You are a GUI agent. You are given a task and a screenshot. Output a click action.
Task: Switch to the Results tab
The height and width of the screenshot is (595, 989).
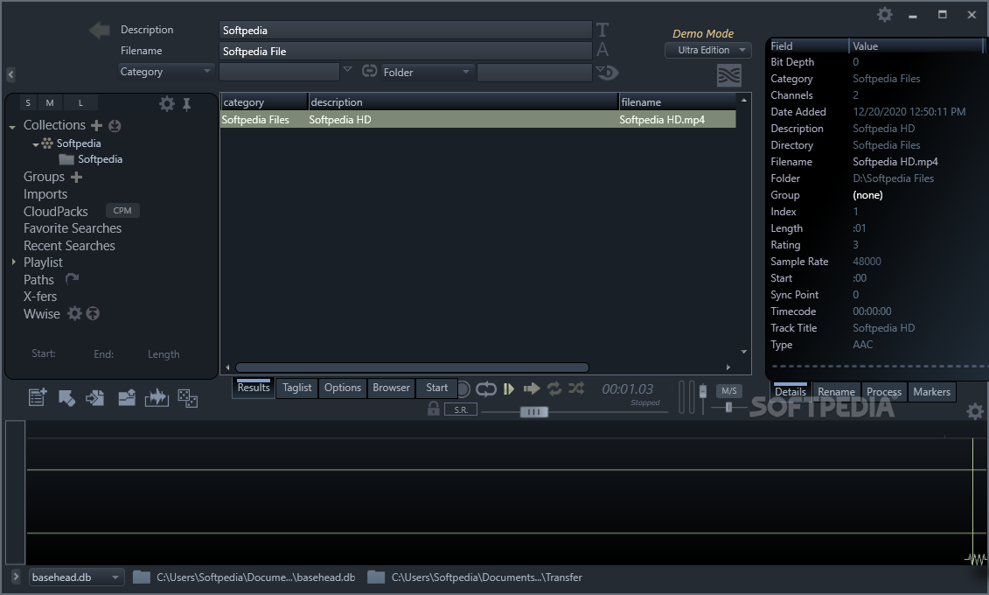point(254,388)
